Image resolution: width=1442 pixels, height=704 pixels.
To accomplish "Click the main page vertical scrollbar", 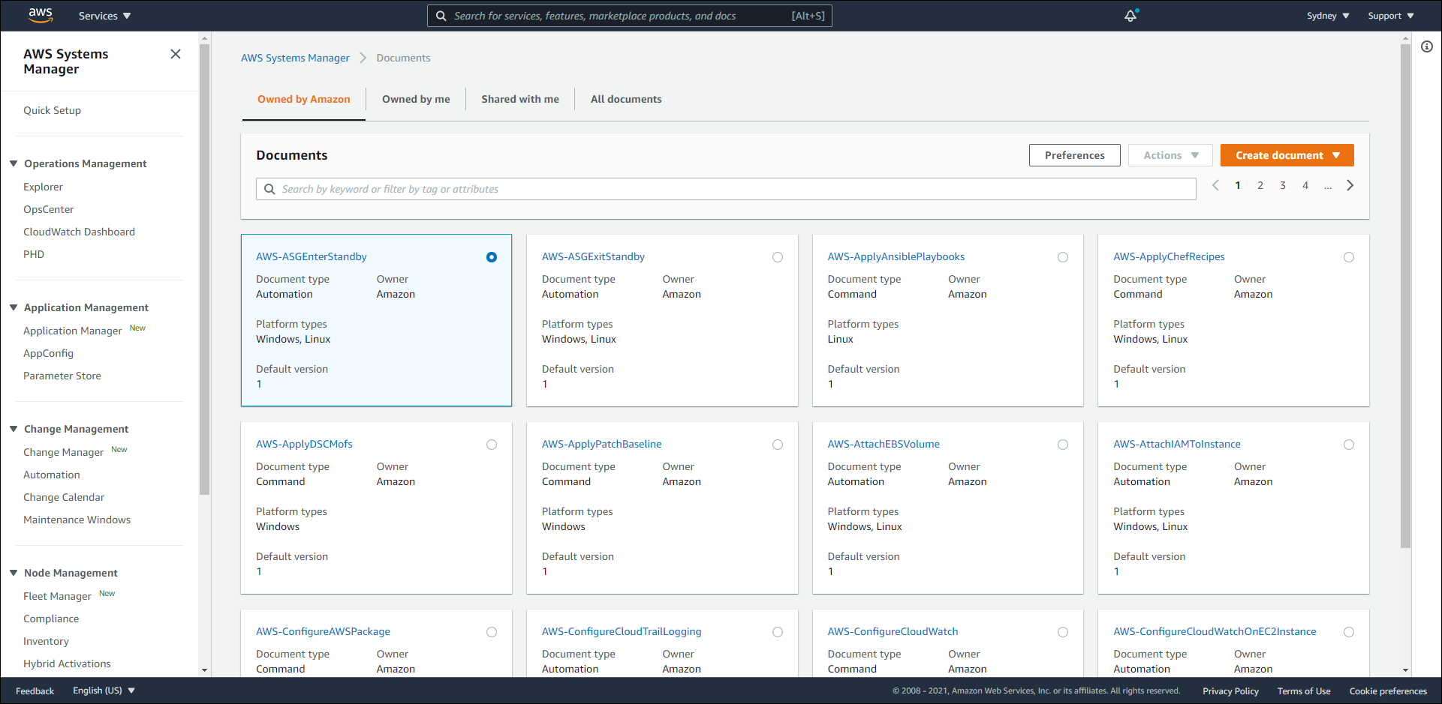I will [x=1406, y=296].
